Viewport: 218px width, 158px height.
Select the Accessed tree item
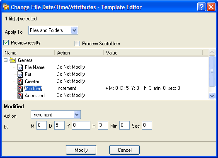(35, 96)
